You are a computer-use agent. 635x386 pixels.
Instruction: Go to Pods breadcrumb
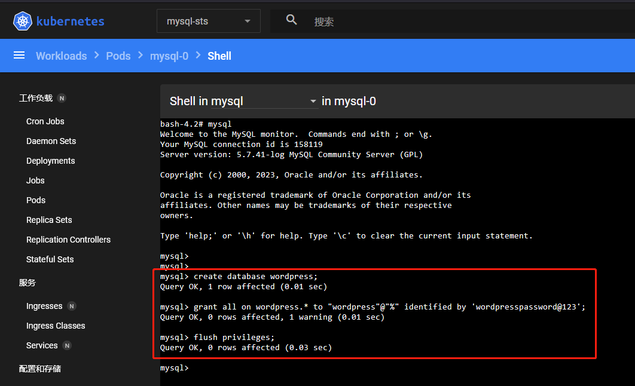118,56
